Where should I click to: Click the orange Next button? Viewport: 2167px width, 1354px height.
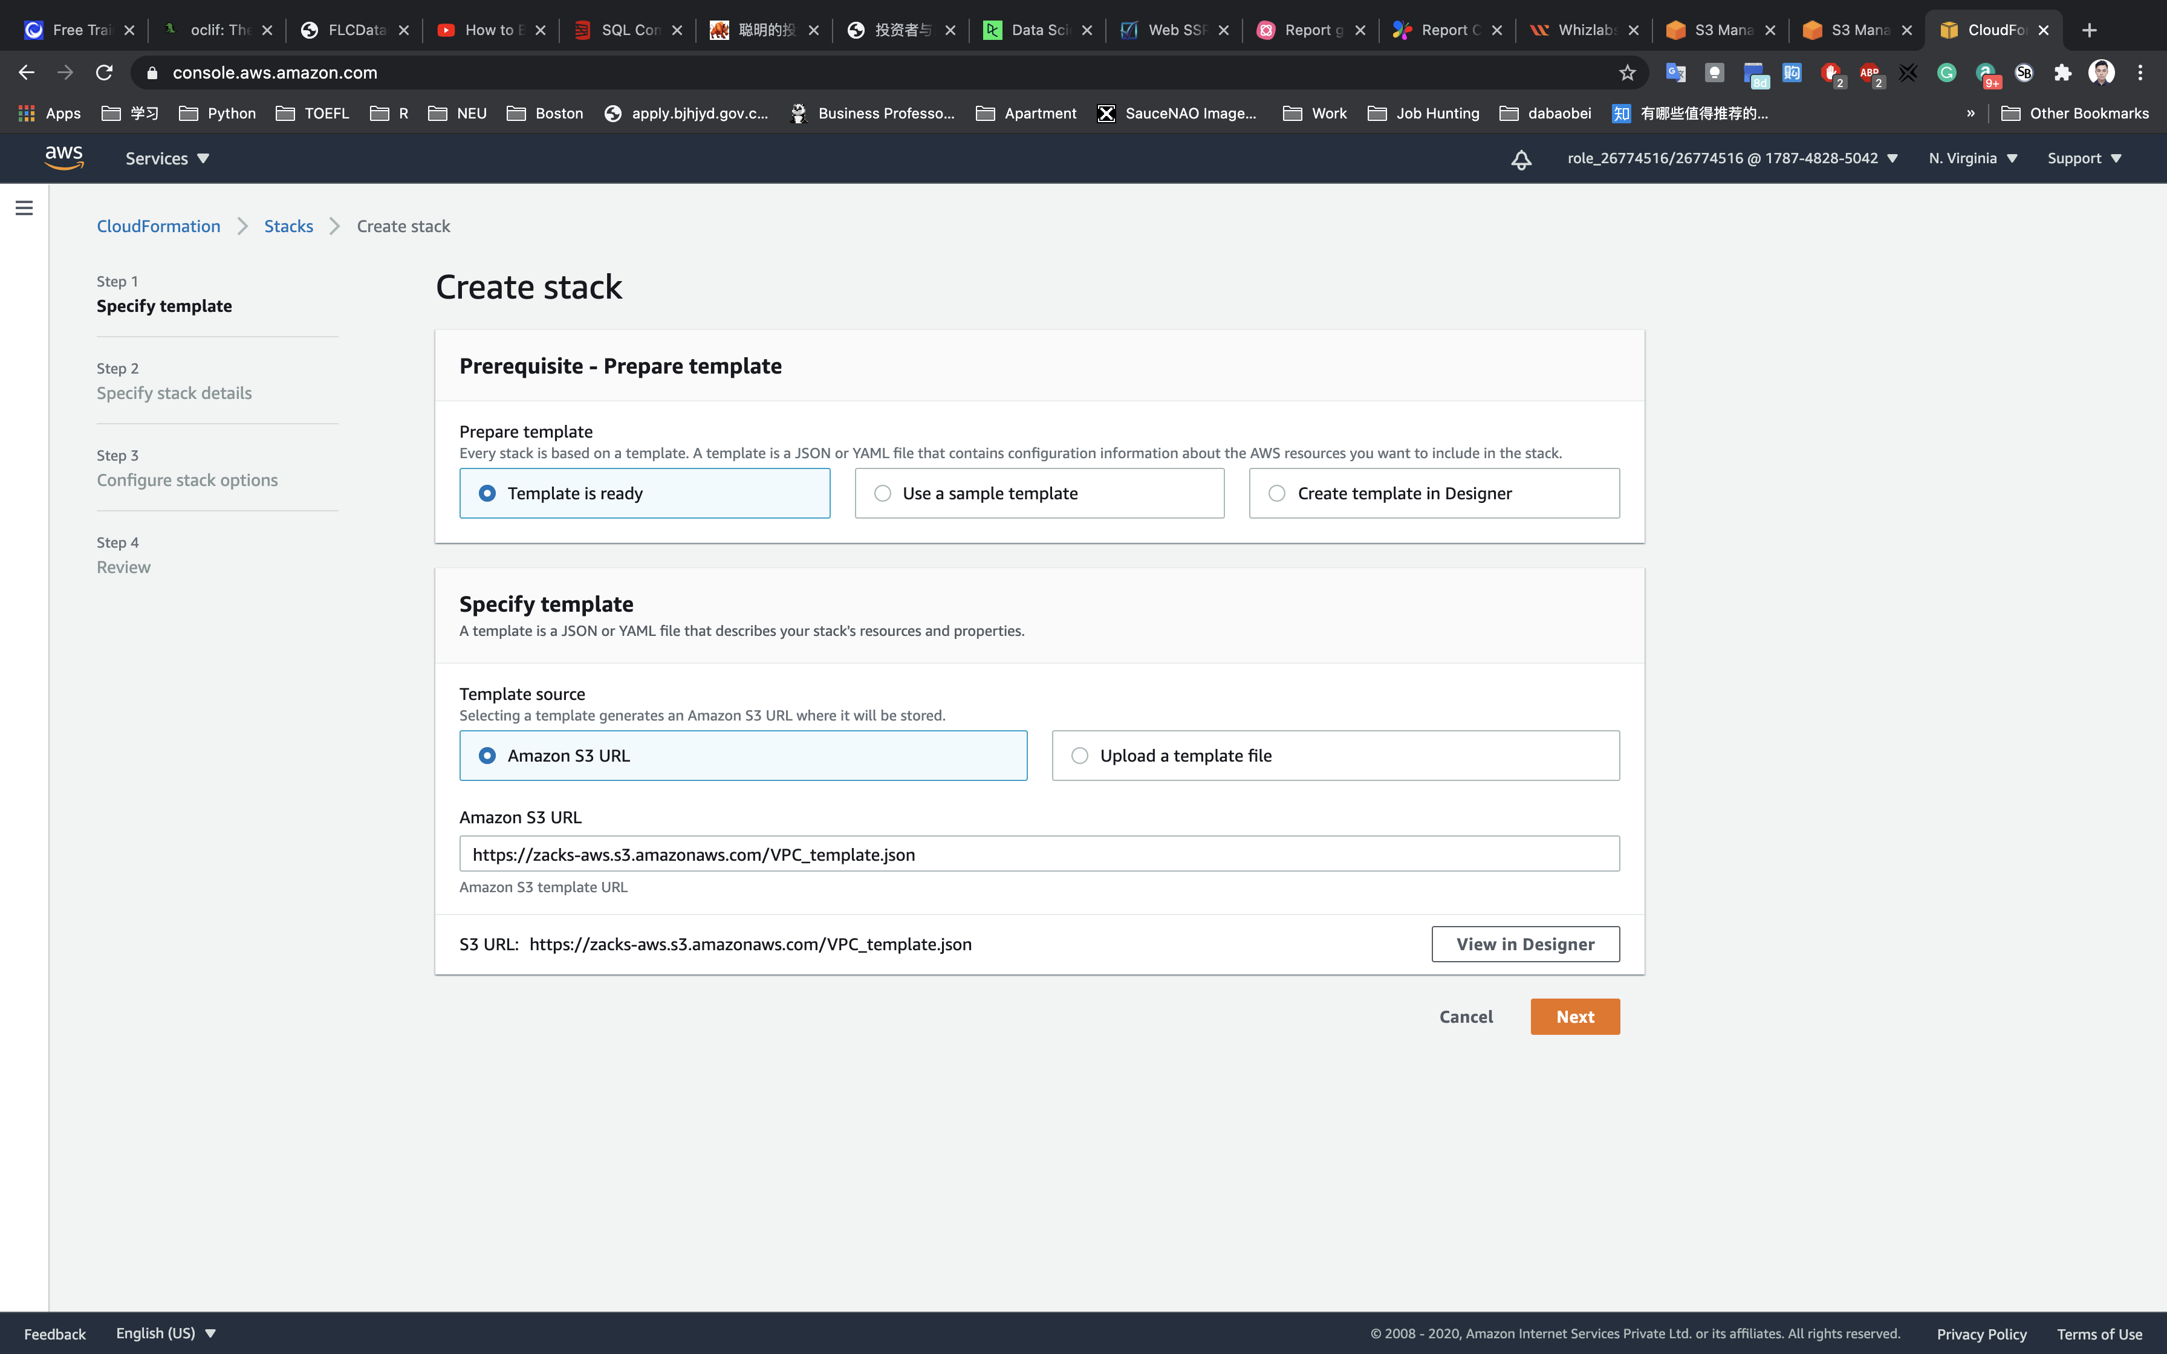pos(1574,1016)
